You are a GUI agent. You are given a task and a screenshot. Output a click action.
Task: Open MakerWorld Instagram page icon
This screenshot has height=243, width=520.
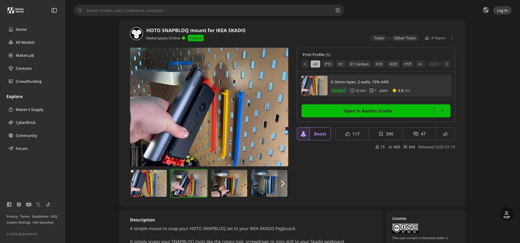(19, 205)
